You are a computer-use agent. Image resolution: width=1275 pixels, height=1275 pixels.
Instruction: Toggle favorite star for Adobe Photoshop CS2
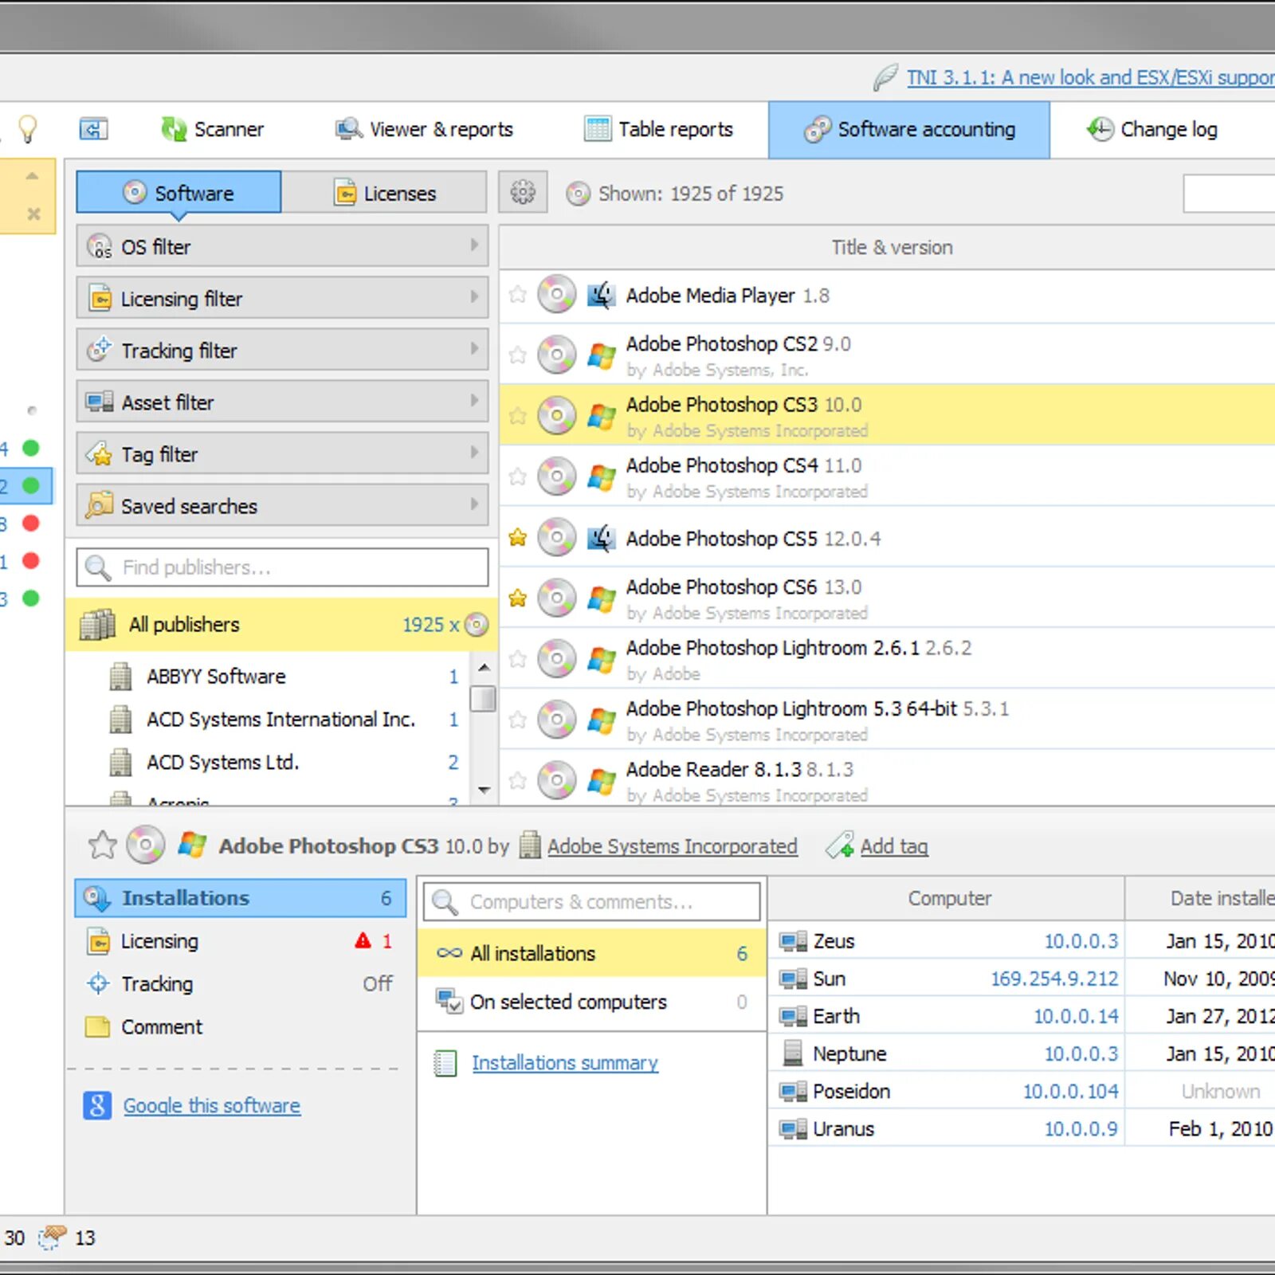pyautogui.click(x=518, y=355)
